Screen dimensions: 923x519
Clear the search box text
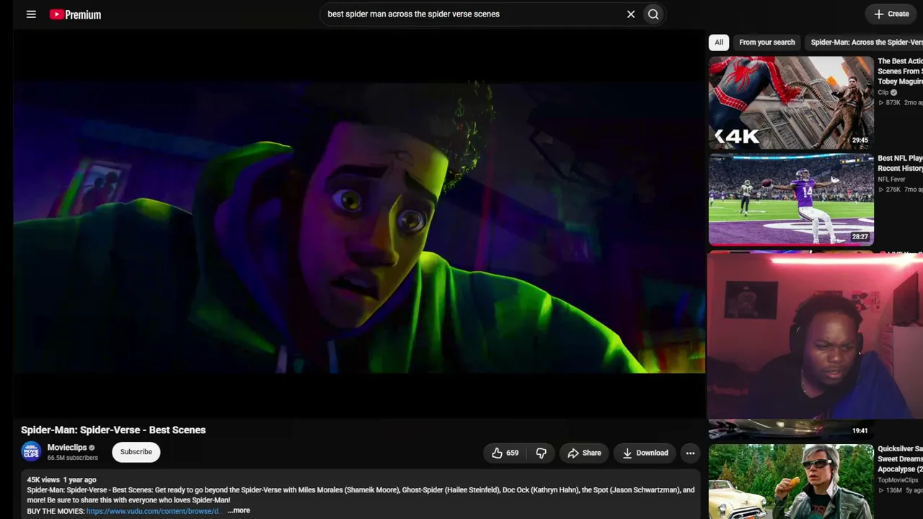[631, 14]
